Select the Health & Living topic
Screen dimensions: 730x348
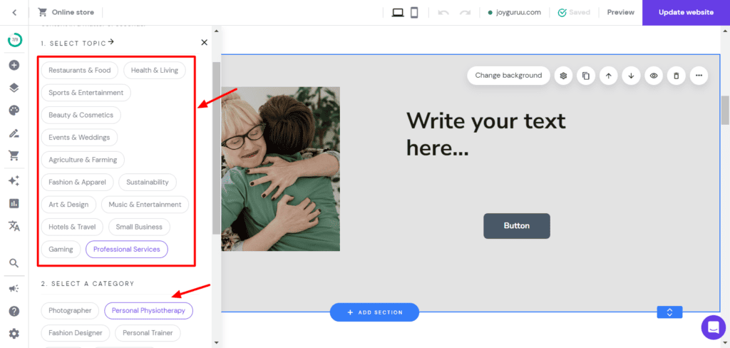pyautogui.click(x=155, y=71)
